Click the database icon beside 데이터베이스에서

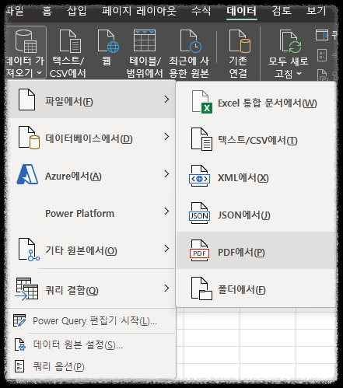point(29,138)
